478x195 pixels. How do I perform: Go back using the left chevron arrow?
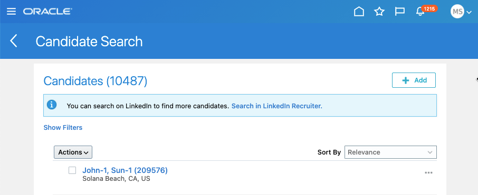[x=14, y=40]
